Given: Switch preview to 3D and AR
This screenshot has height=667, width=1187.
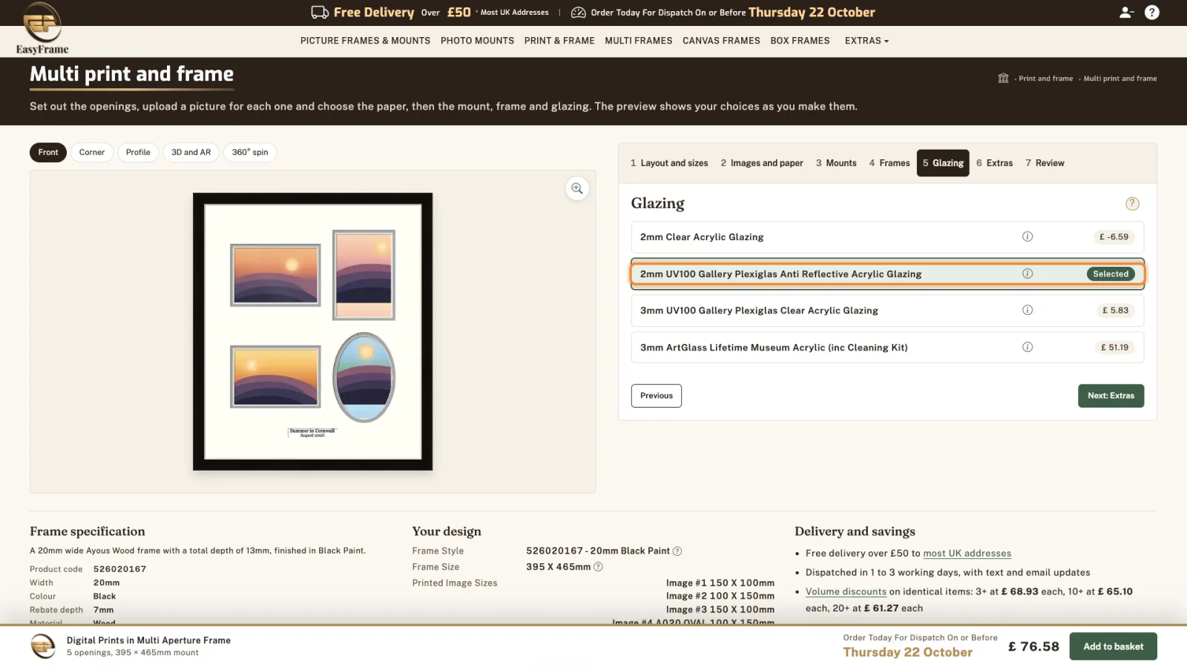Looking at the screenshot, I should (x=191, y=153).
